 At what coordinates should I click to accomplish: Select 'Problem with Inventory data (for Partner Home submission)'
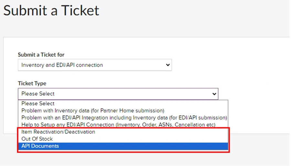click(x=123, y=111)
